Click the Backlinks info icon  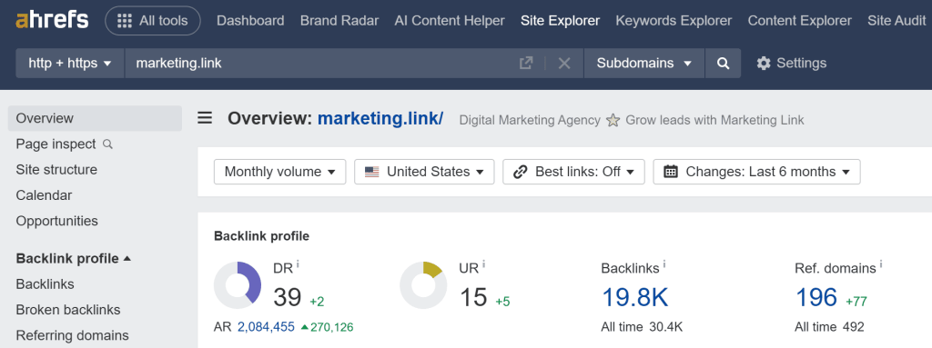[x=664, y=264]
